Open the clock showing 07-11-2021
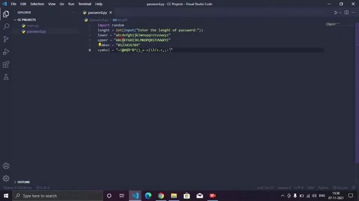 tap(336, 196)
